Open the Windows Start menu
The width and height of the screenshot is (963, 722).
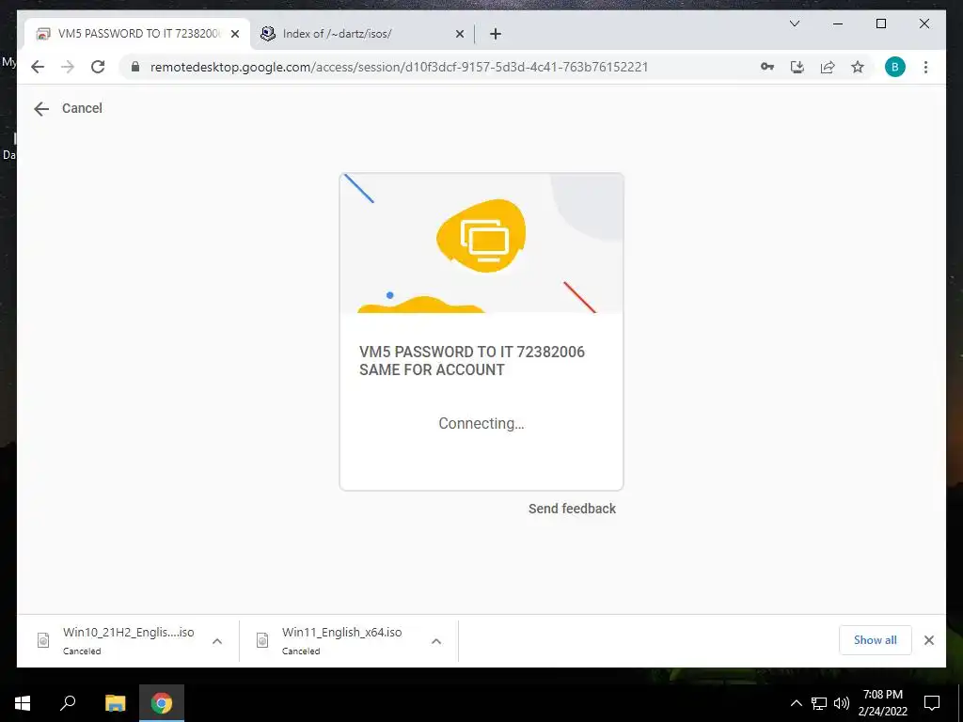coord(23,703)
